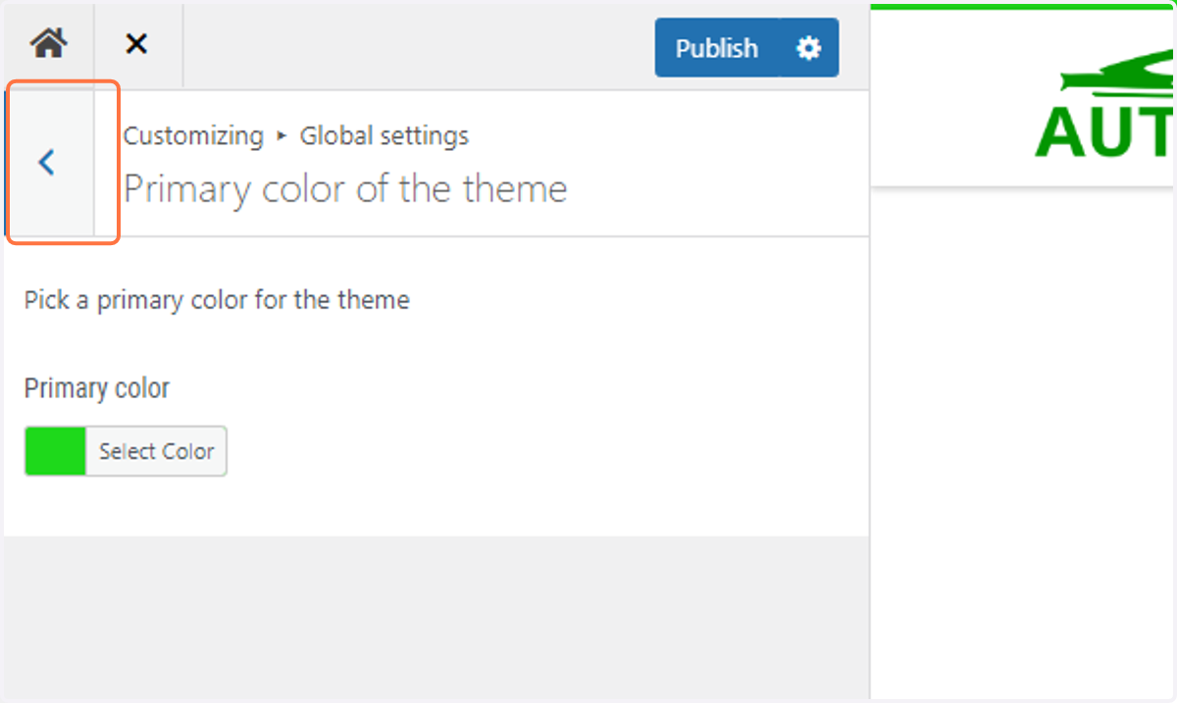1177x703 pixels.
Task: Go back using the left chevron arrow
Action: pos(48,162)
